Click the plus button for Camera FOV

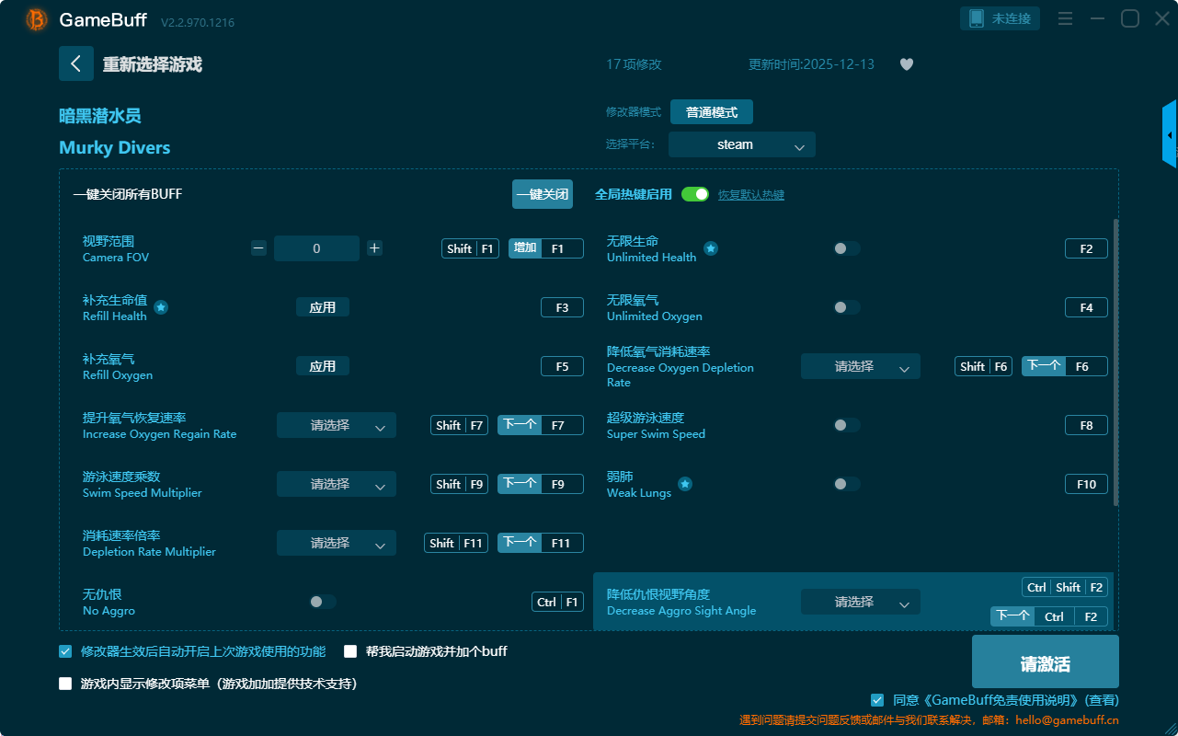(x=374, y=248)
